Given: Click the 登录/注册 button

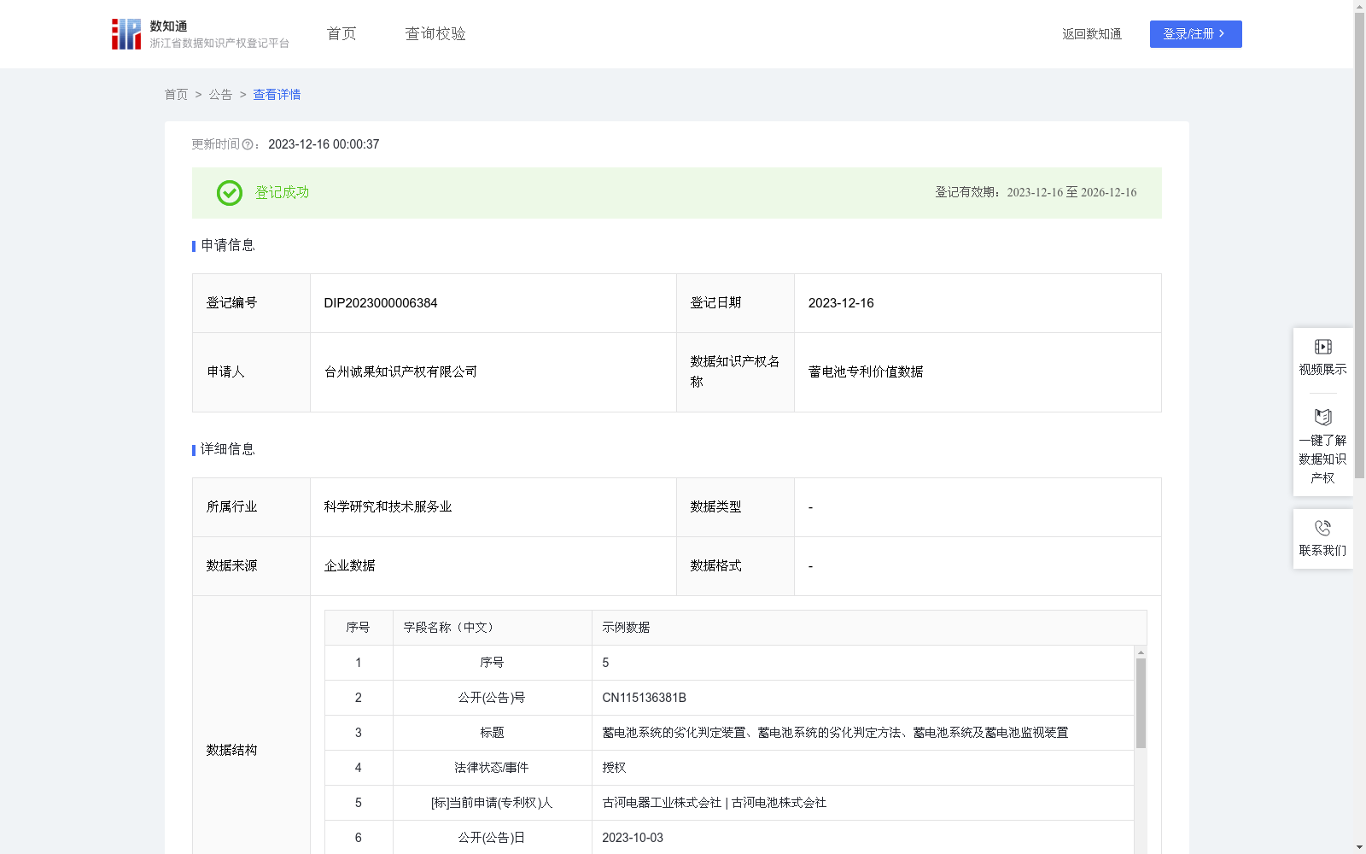Looking at the screenshot, I should [x=1195, y=34].
